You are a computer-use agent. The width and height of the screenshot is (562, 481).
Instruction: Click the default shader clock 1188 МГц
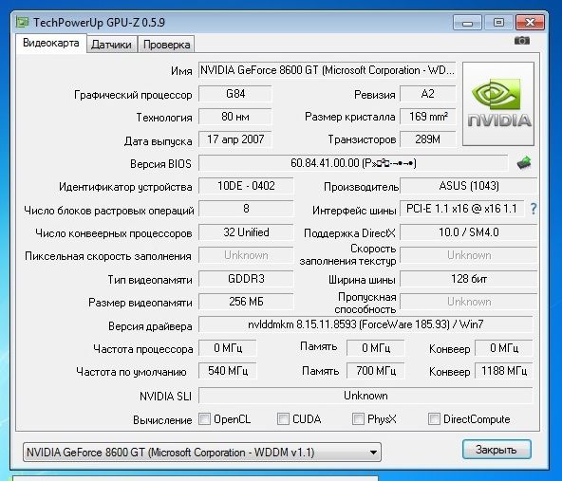503,371
